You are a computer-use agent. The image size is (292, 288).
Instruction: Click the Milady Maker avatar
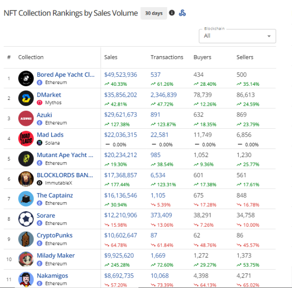(26, 259)
